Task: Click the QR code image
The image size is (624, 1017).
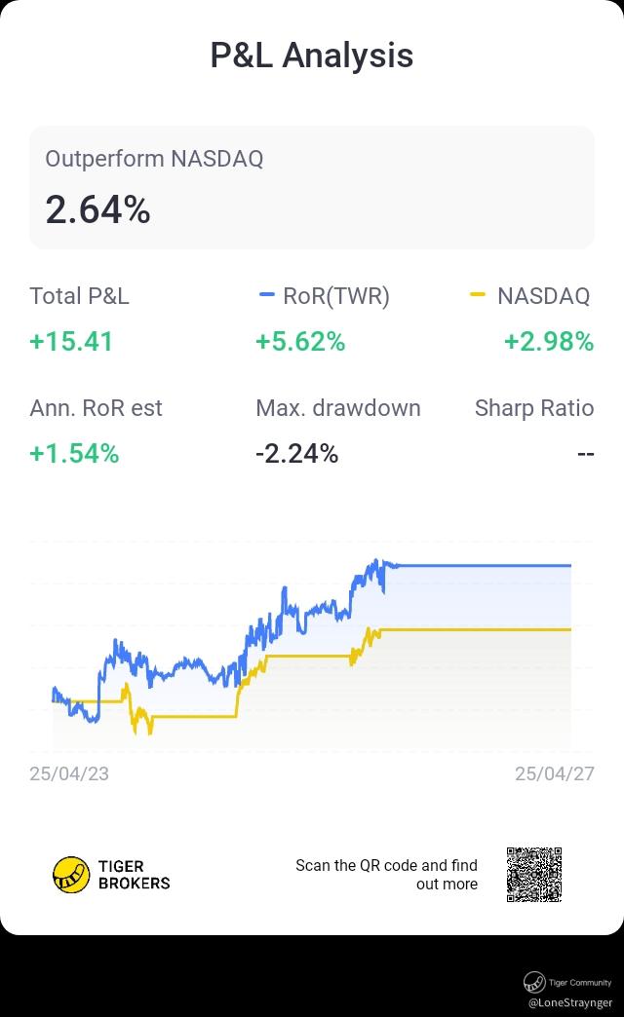Action: click(x=534, y=875)
